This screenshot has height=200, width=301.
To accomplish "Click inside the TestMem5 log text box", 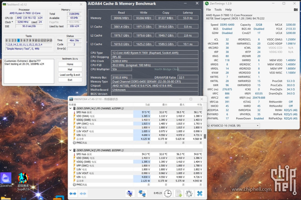I will coord(29,71).
